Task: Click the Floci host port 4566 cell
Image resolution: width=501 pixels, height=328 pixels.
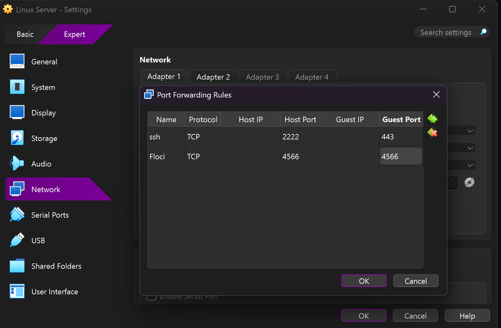Action: 300,156
